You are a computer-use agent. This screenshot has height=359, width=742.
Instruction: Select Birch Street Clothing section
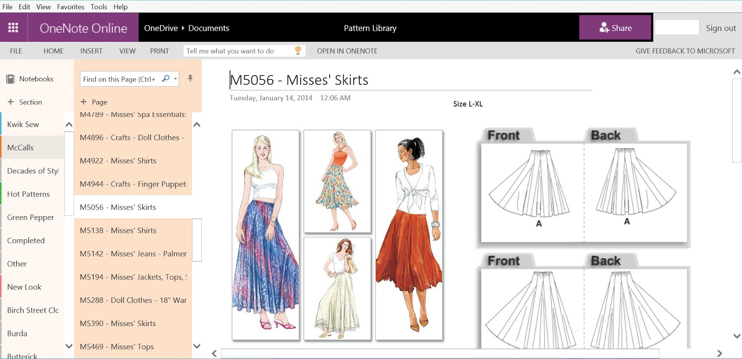coord(32,310)
